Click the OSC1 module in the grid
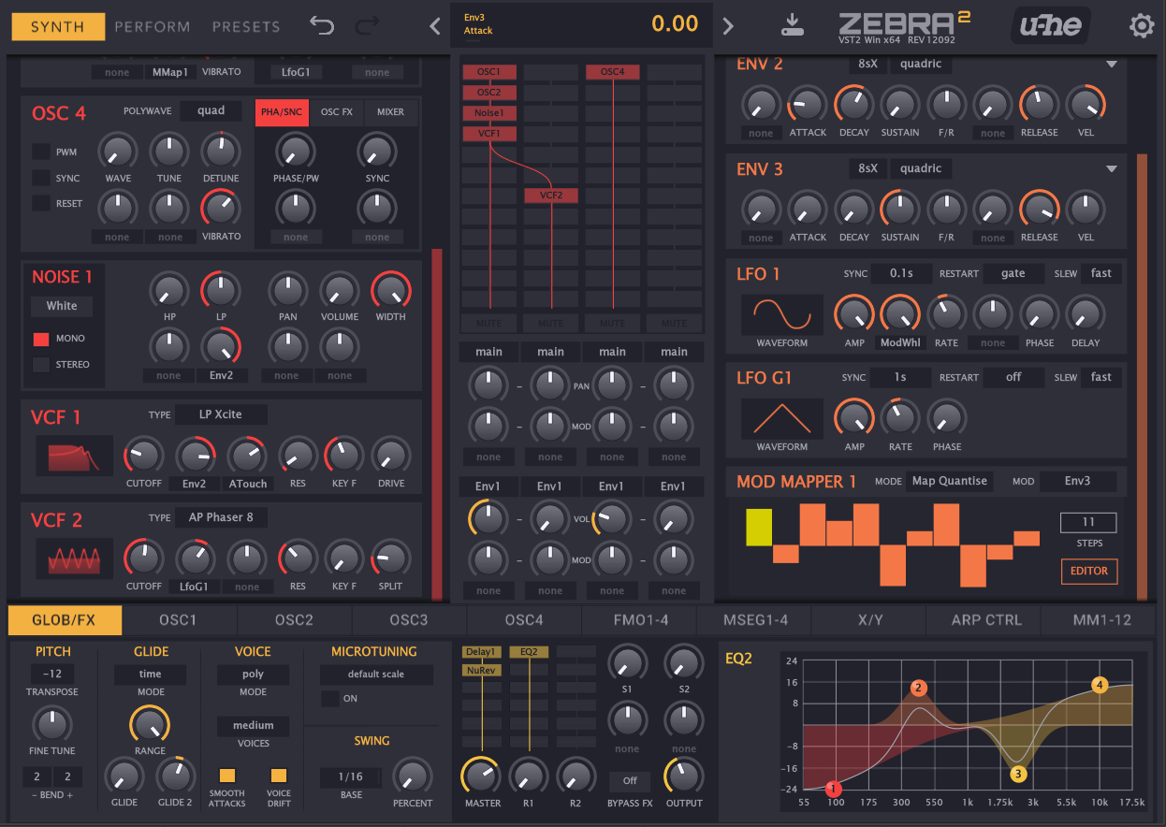 click(x=488, y=72)
